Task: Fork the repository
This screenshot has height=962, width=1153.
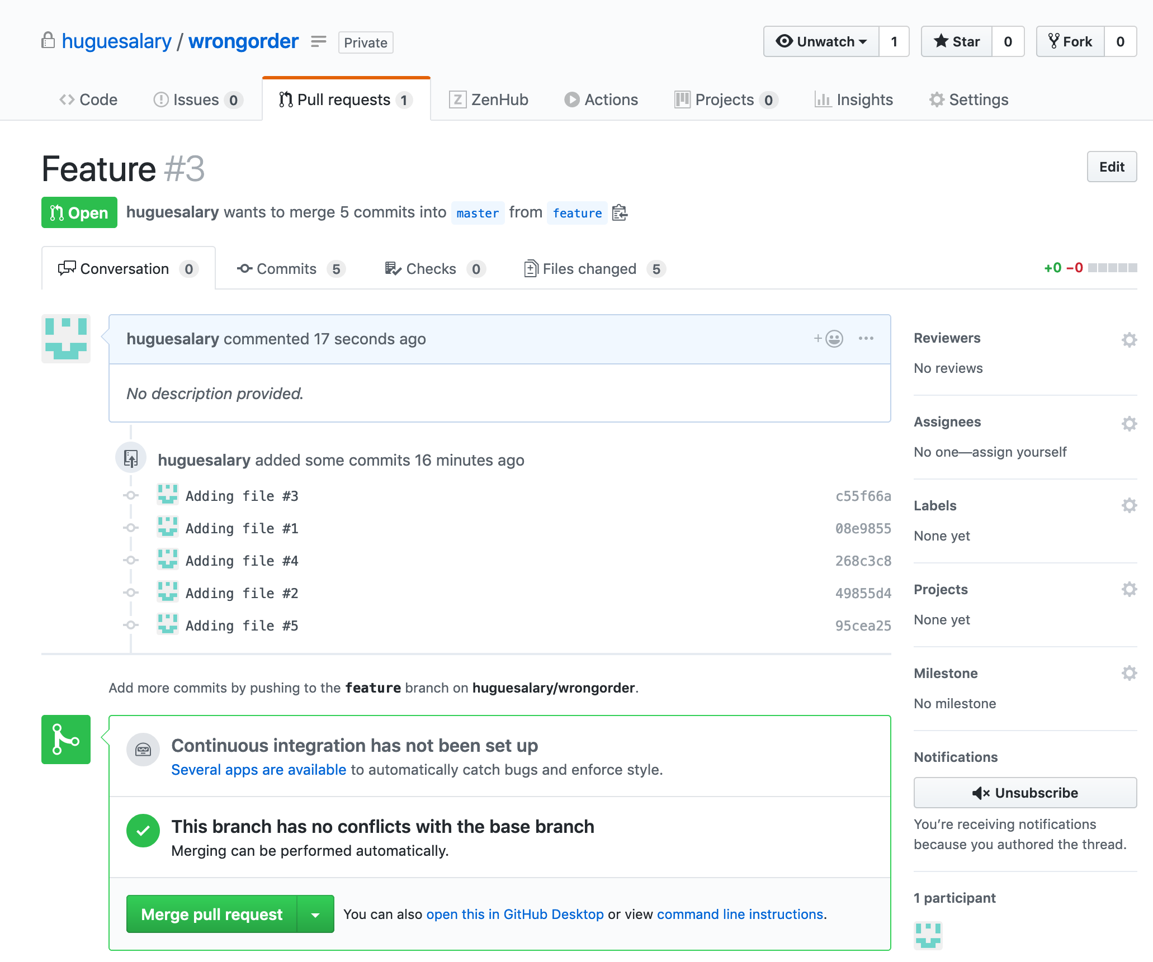Action: click(1070, 41)
